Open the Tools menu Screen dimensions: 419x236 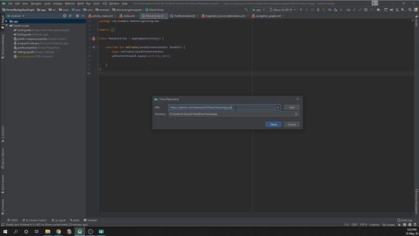point(96,3)
